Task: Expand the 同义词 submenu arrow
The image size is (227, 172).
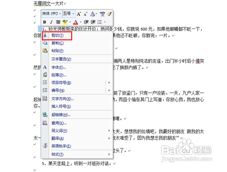Action: [x=109, y=131]
